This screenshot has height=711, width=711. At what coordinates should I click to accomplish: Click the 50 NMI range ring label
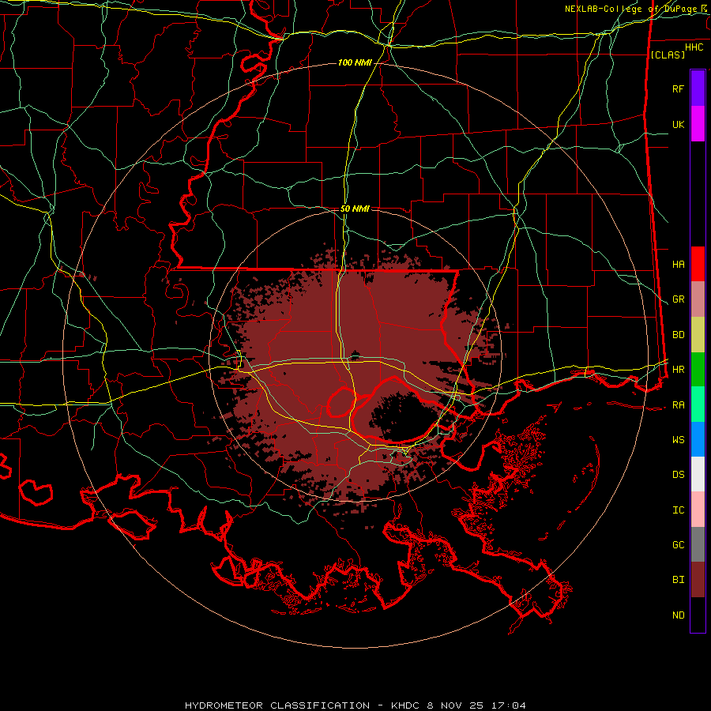[x=355, y=209]
